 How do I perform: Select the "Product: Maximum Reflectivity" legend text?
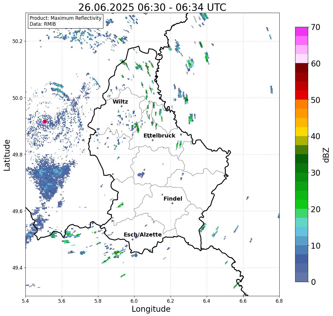coord(66,18)
